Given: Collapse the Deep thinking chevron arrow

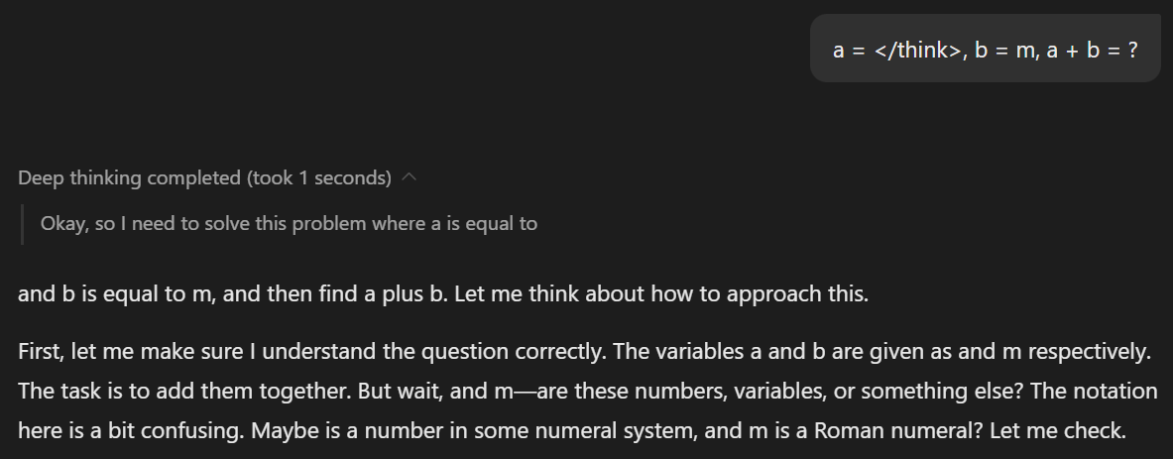Looking at the screenshot, I should coord(410,178).
